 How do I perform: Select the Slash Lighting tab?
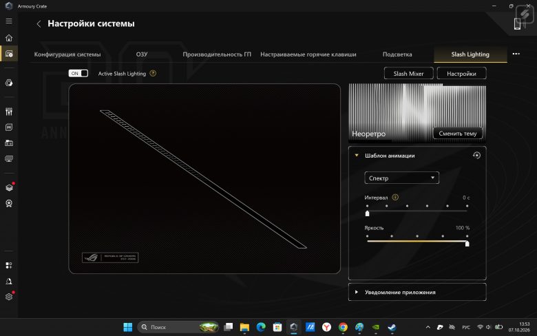pyautogui.click(x=470, y=54)
